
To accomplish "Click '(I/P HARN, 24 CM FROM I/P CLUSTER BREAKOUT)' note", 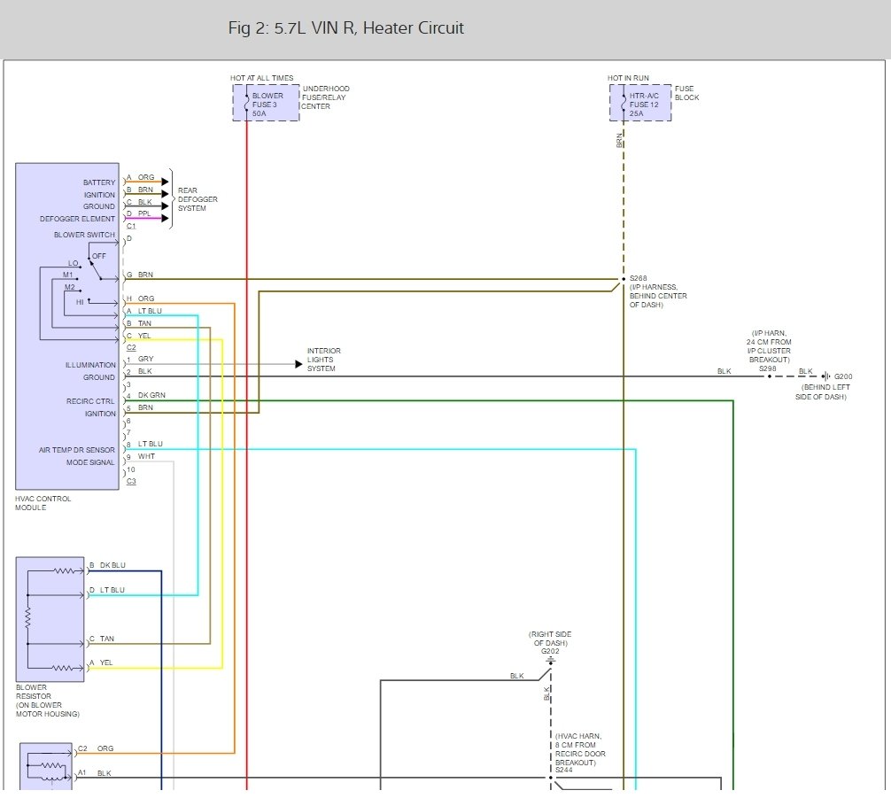I will (769, 346).
